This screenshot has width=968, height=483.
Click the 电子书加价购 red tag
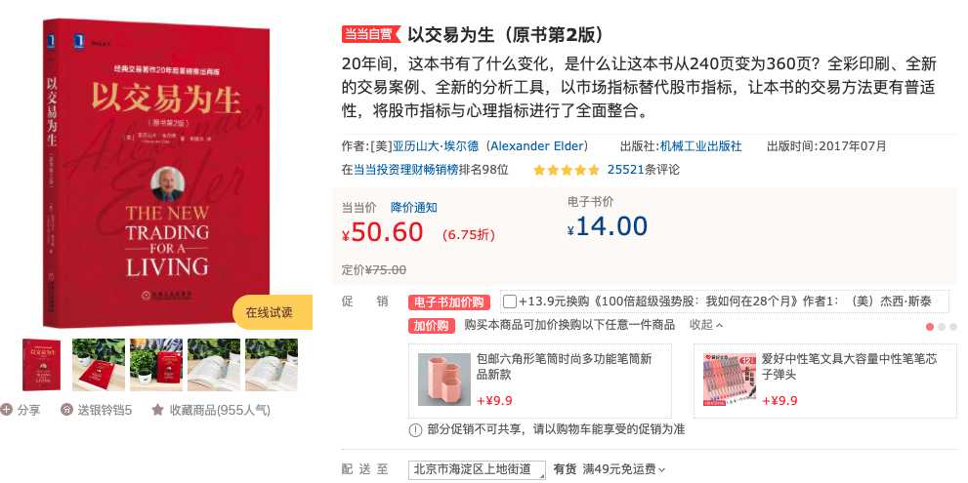[x=449, y=302]
